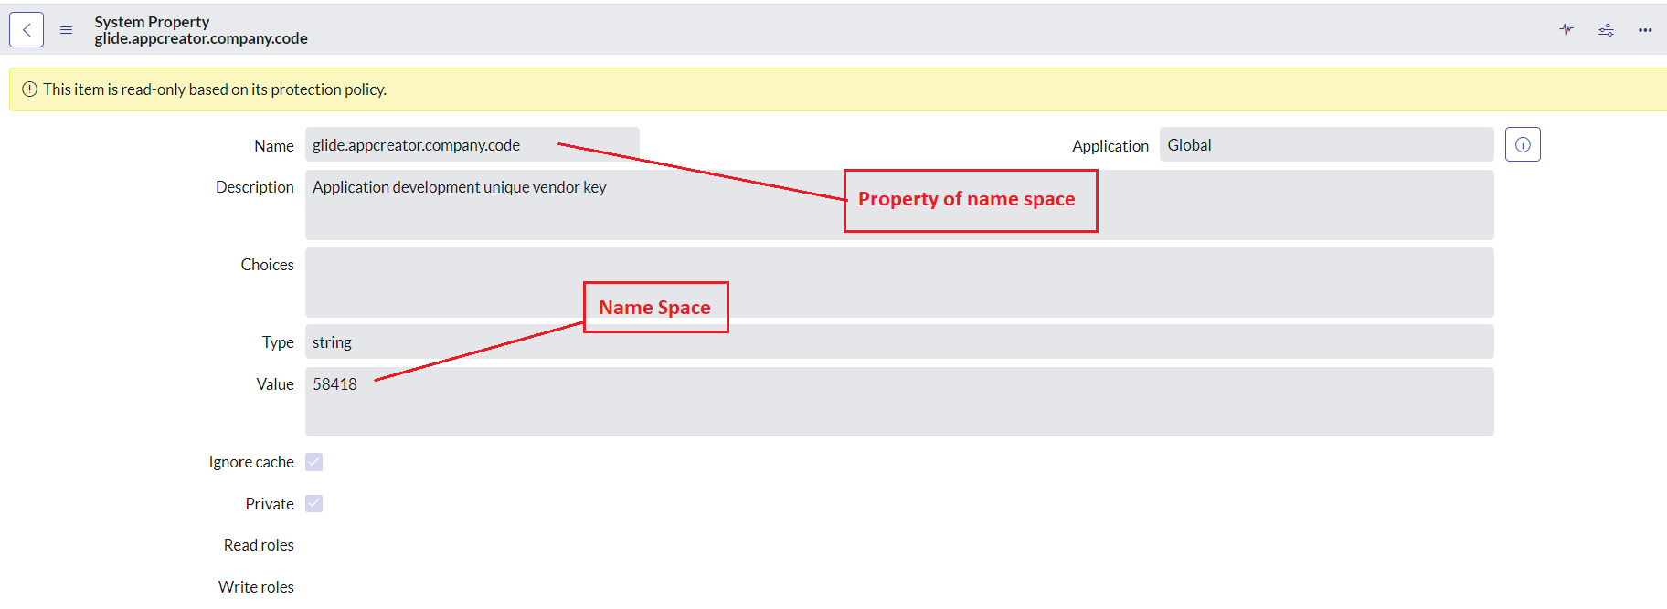Click the Application field showing Global

1326,144
